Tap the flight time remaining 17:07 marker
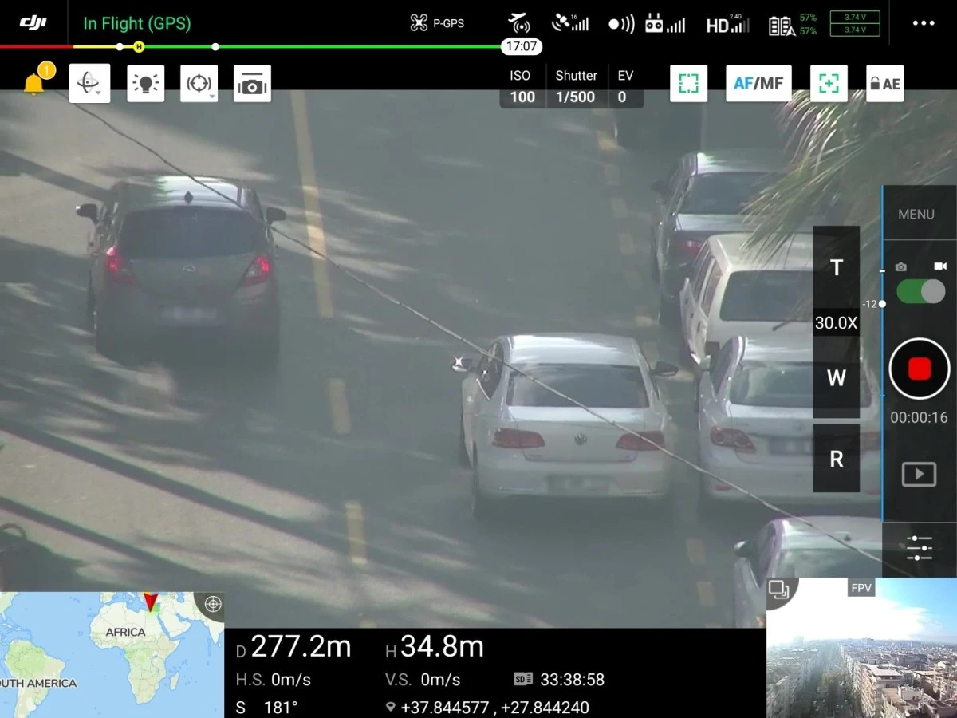Screen dimensions: 957x718 (522, 47)
